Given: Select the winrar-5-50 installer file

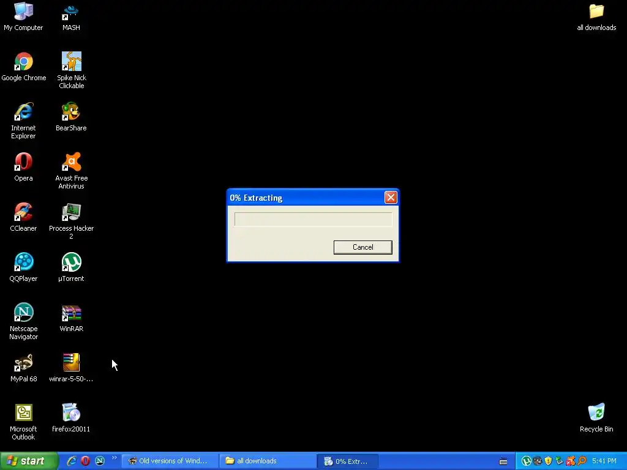Looking at the screenshot, I should 71,368.
